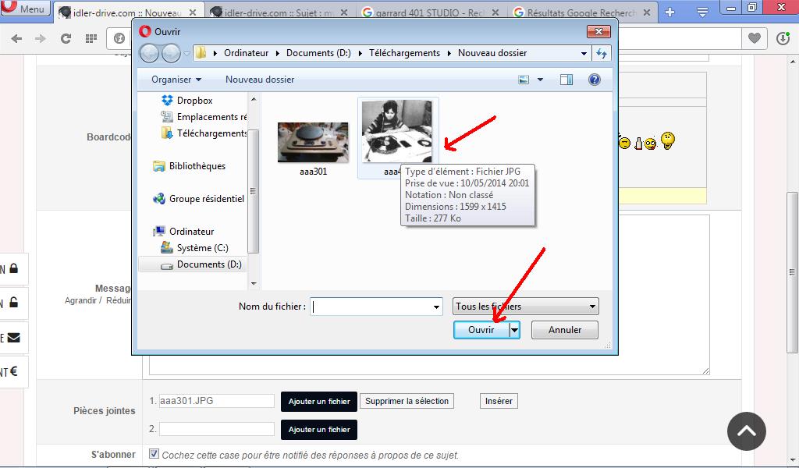Open the Ouvrir button's split arrow
The width and height of the screenshot is (799, 468).
tap(514, 330)
